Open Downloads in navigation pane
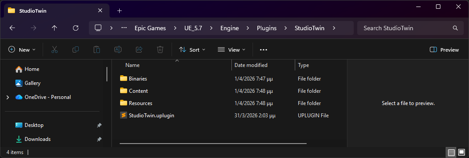The width and height of the screenshot is (469, 158). click(37, 139)
